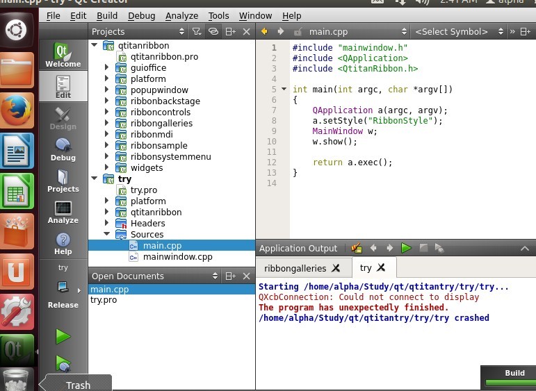
Task: Switch to Debug mode in sidebar
Action: pos(63,149)
